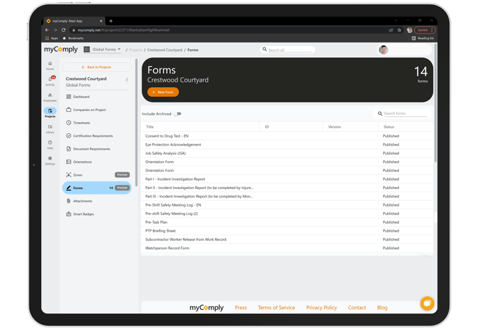The width and height of the screenshot is (480, 330).
Task: Open Watchperson Record Form
Action: pyautogui.click(x=287, y=248)
